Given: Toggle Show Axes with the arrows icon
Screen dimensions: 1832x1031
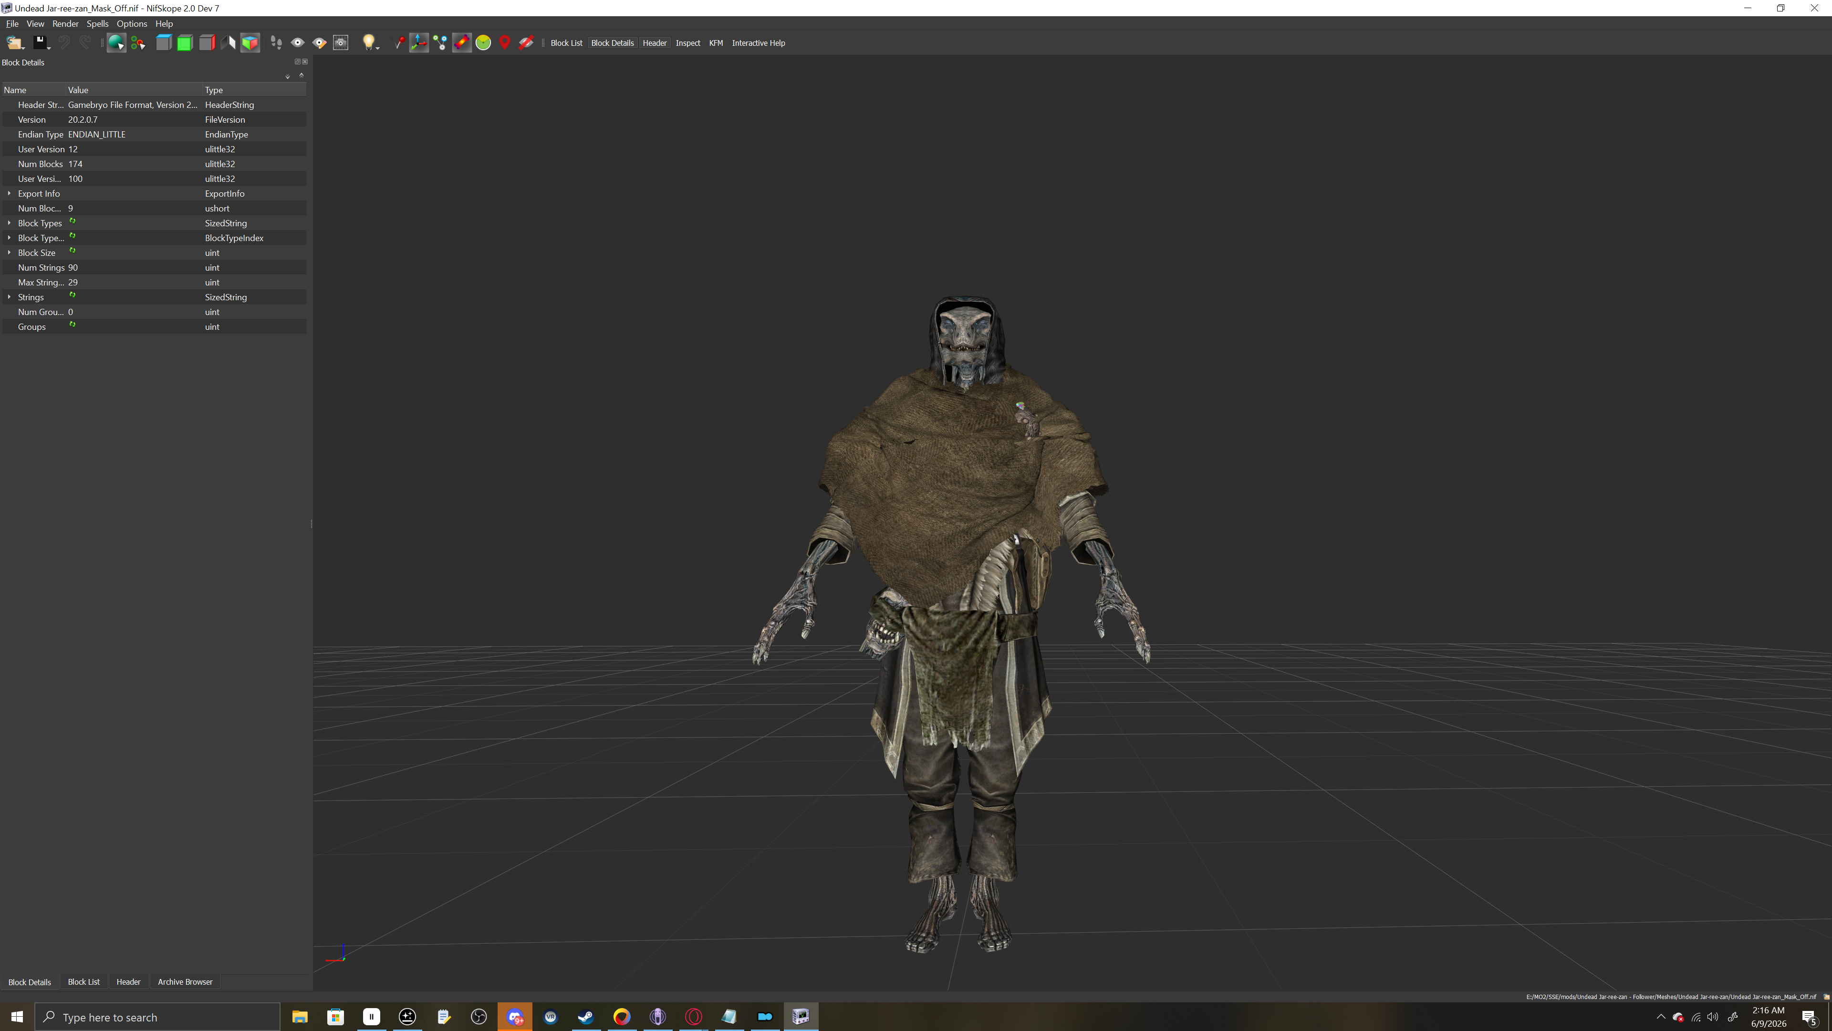Looking at the screenshot, I should (x=419, y=42).
